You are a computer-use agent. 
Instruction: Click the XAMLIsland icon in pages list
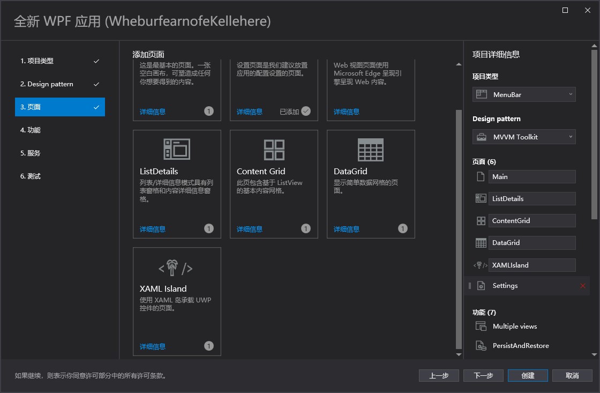(x=480, y=265)
